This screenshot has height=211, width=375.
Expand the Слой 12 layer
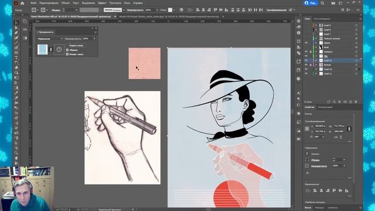point(316,60)
